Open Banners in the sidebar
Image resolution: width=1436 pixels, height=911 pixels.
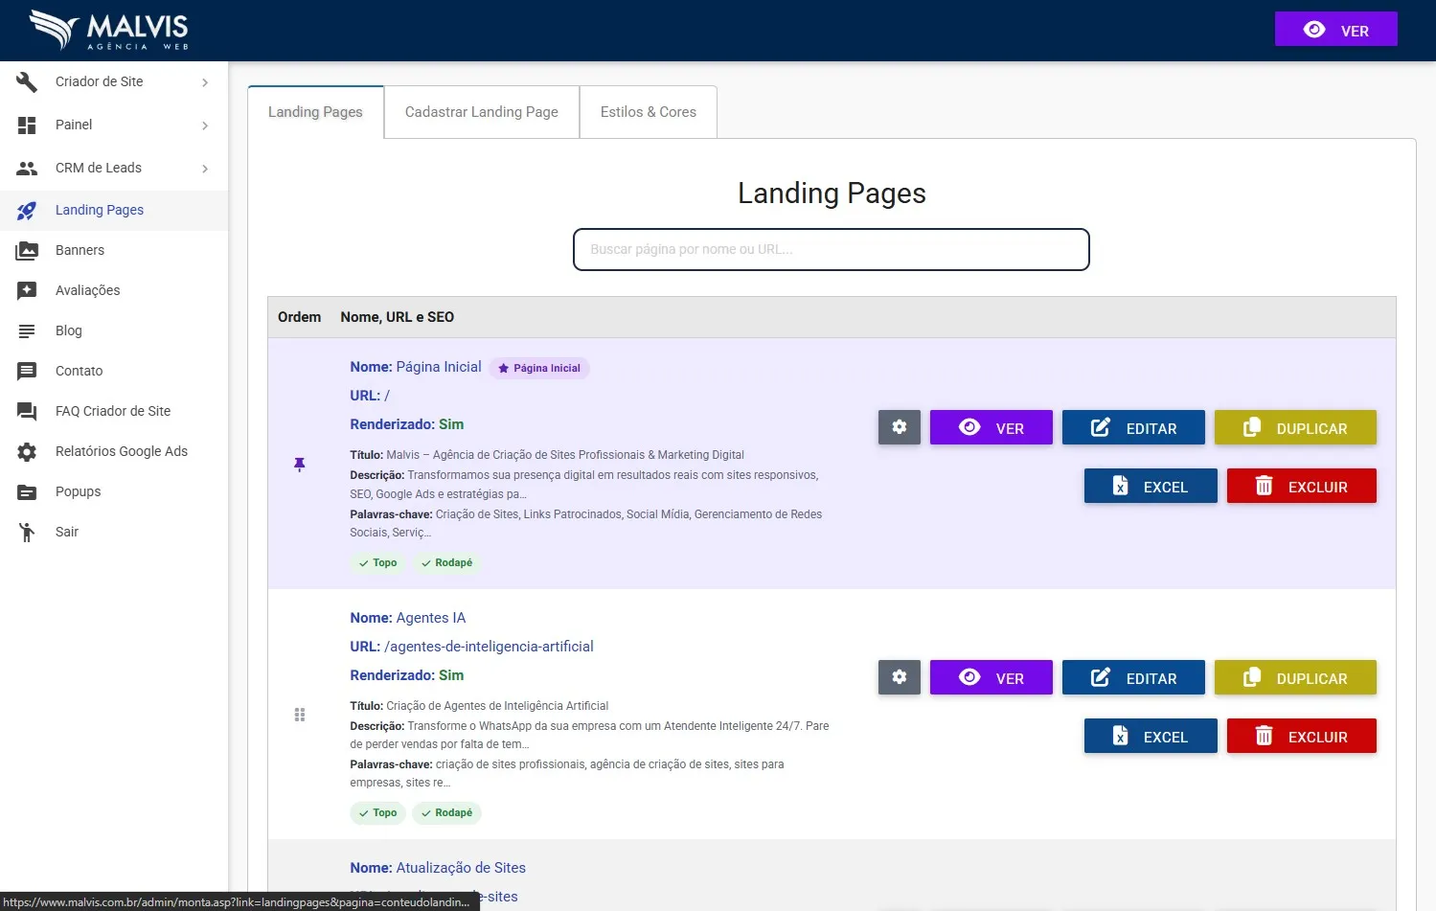coord(114,250)
